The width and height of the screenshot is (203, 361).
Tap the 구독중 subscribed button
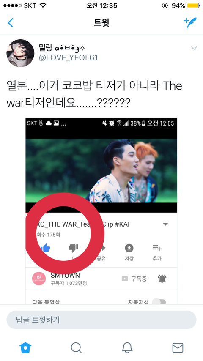point(134,279)
